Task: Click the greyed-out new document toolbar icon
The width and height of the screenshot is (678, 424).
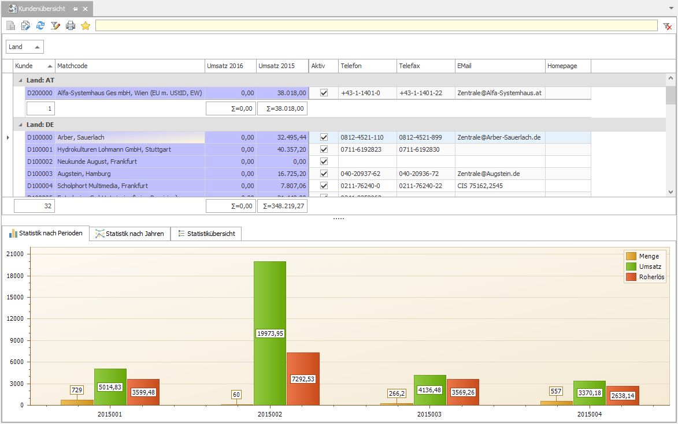Action: [11, 26]
